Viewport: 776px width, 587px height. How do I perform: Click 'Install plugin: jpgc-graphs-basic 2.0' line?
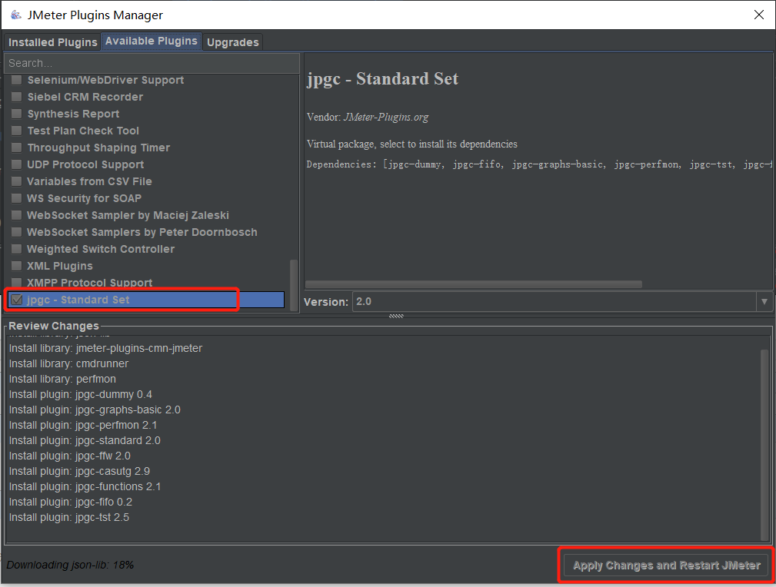tap(95, 410)
